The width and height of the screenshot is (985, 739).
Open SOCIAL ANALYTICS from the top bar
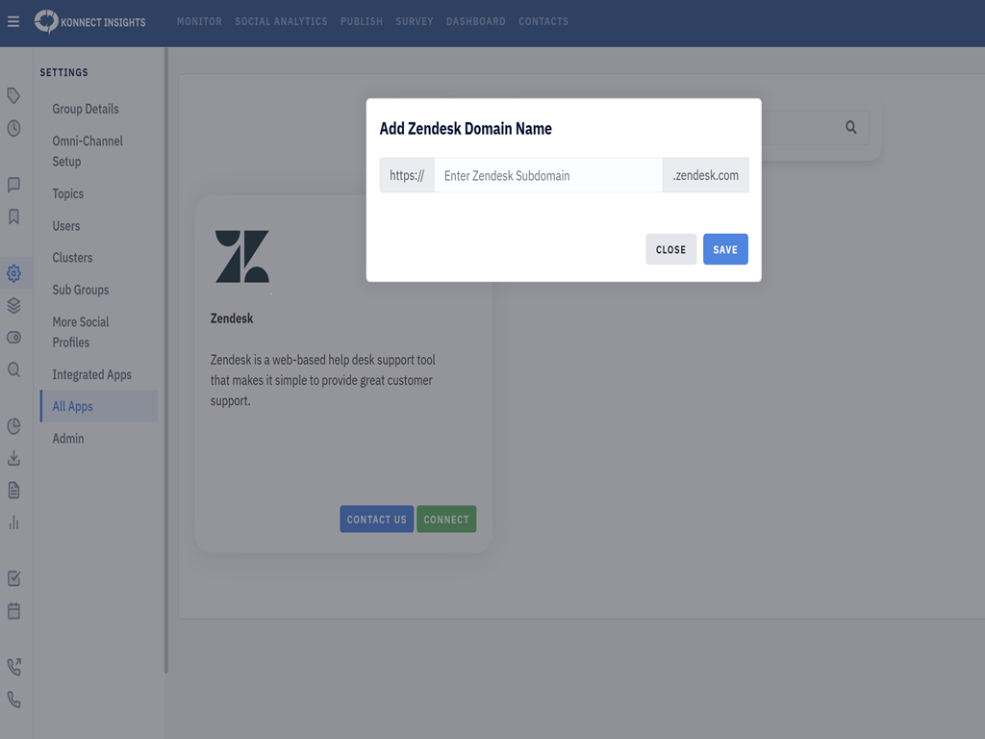tap(281, 21)
